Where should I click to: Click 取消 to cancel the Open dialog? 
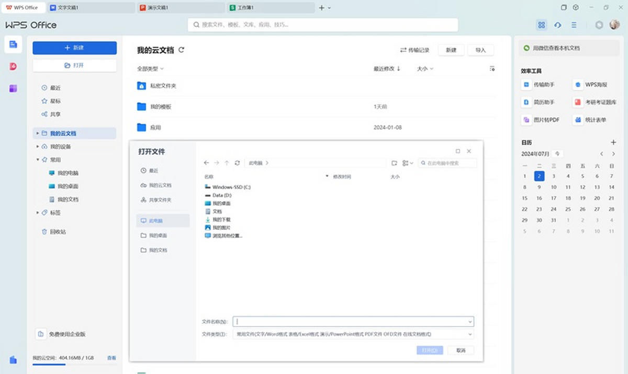[460, 350]
